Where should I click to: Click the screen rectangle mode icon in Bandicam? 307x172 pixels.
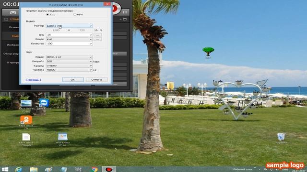[x=6, y=19]
